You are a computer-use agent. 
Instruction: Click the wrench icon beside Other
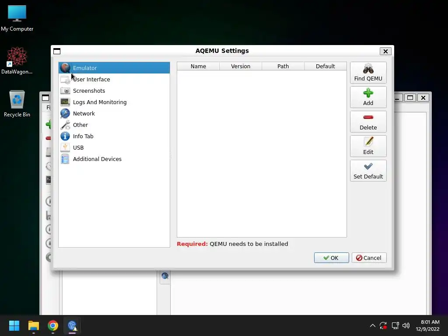pos(65,125)
